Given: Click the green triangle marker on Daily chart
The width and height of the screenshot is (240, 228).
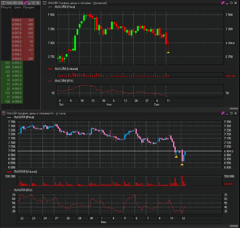Looking at the screenshot, I should point(168,52).
